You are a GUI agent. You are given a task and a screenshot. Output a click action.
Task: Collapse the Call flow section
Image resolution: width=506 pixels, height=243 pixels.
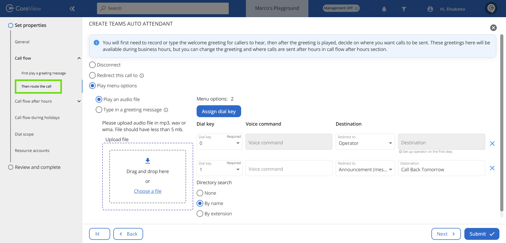[79, 58]
